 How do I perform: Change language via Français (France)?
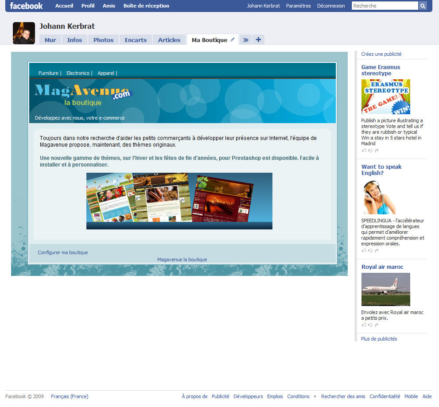coord(70,396)
